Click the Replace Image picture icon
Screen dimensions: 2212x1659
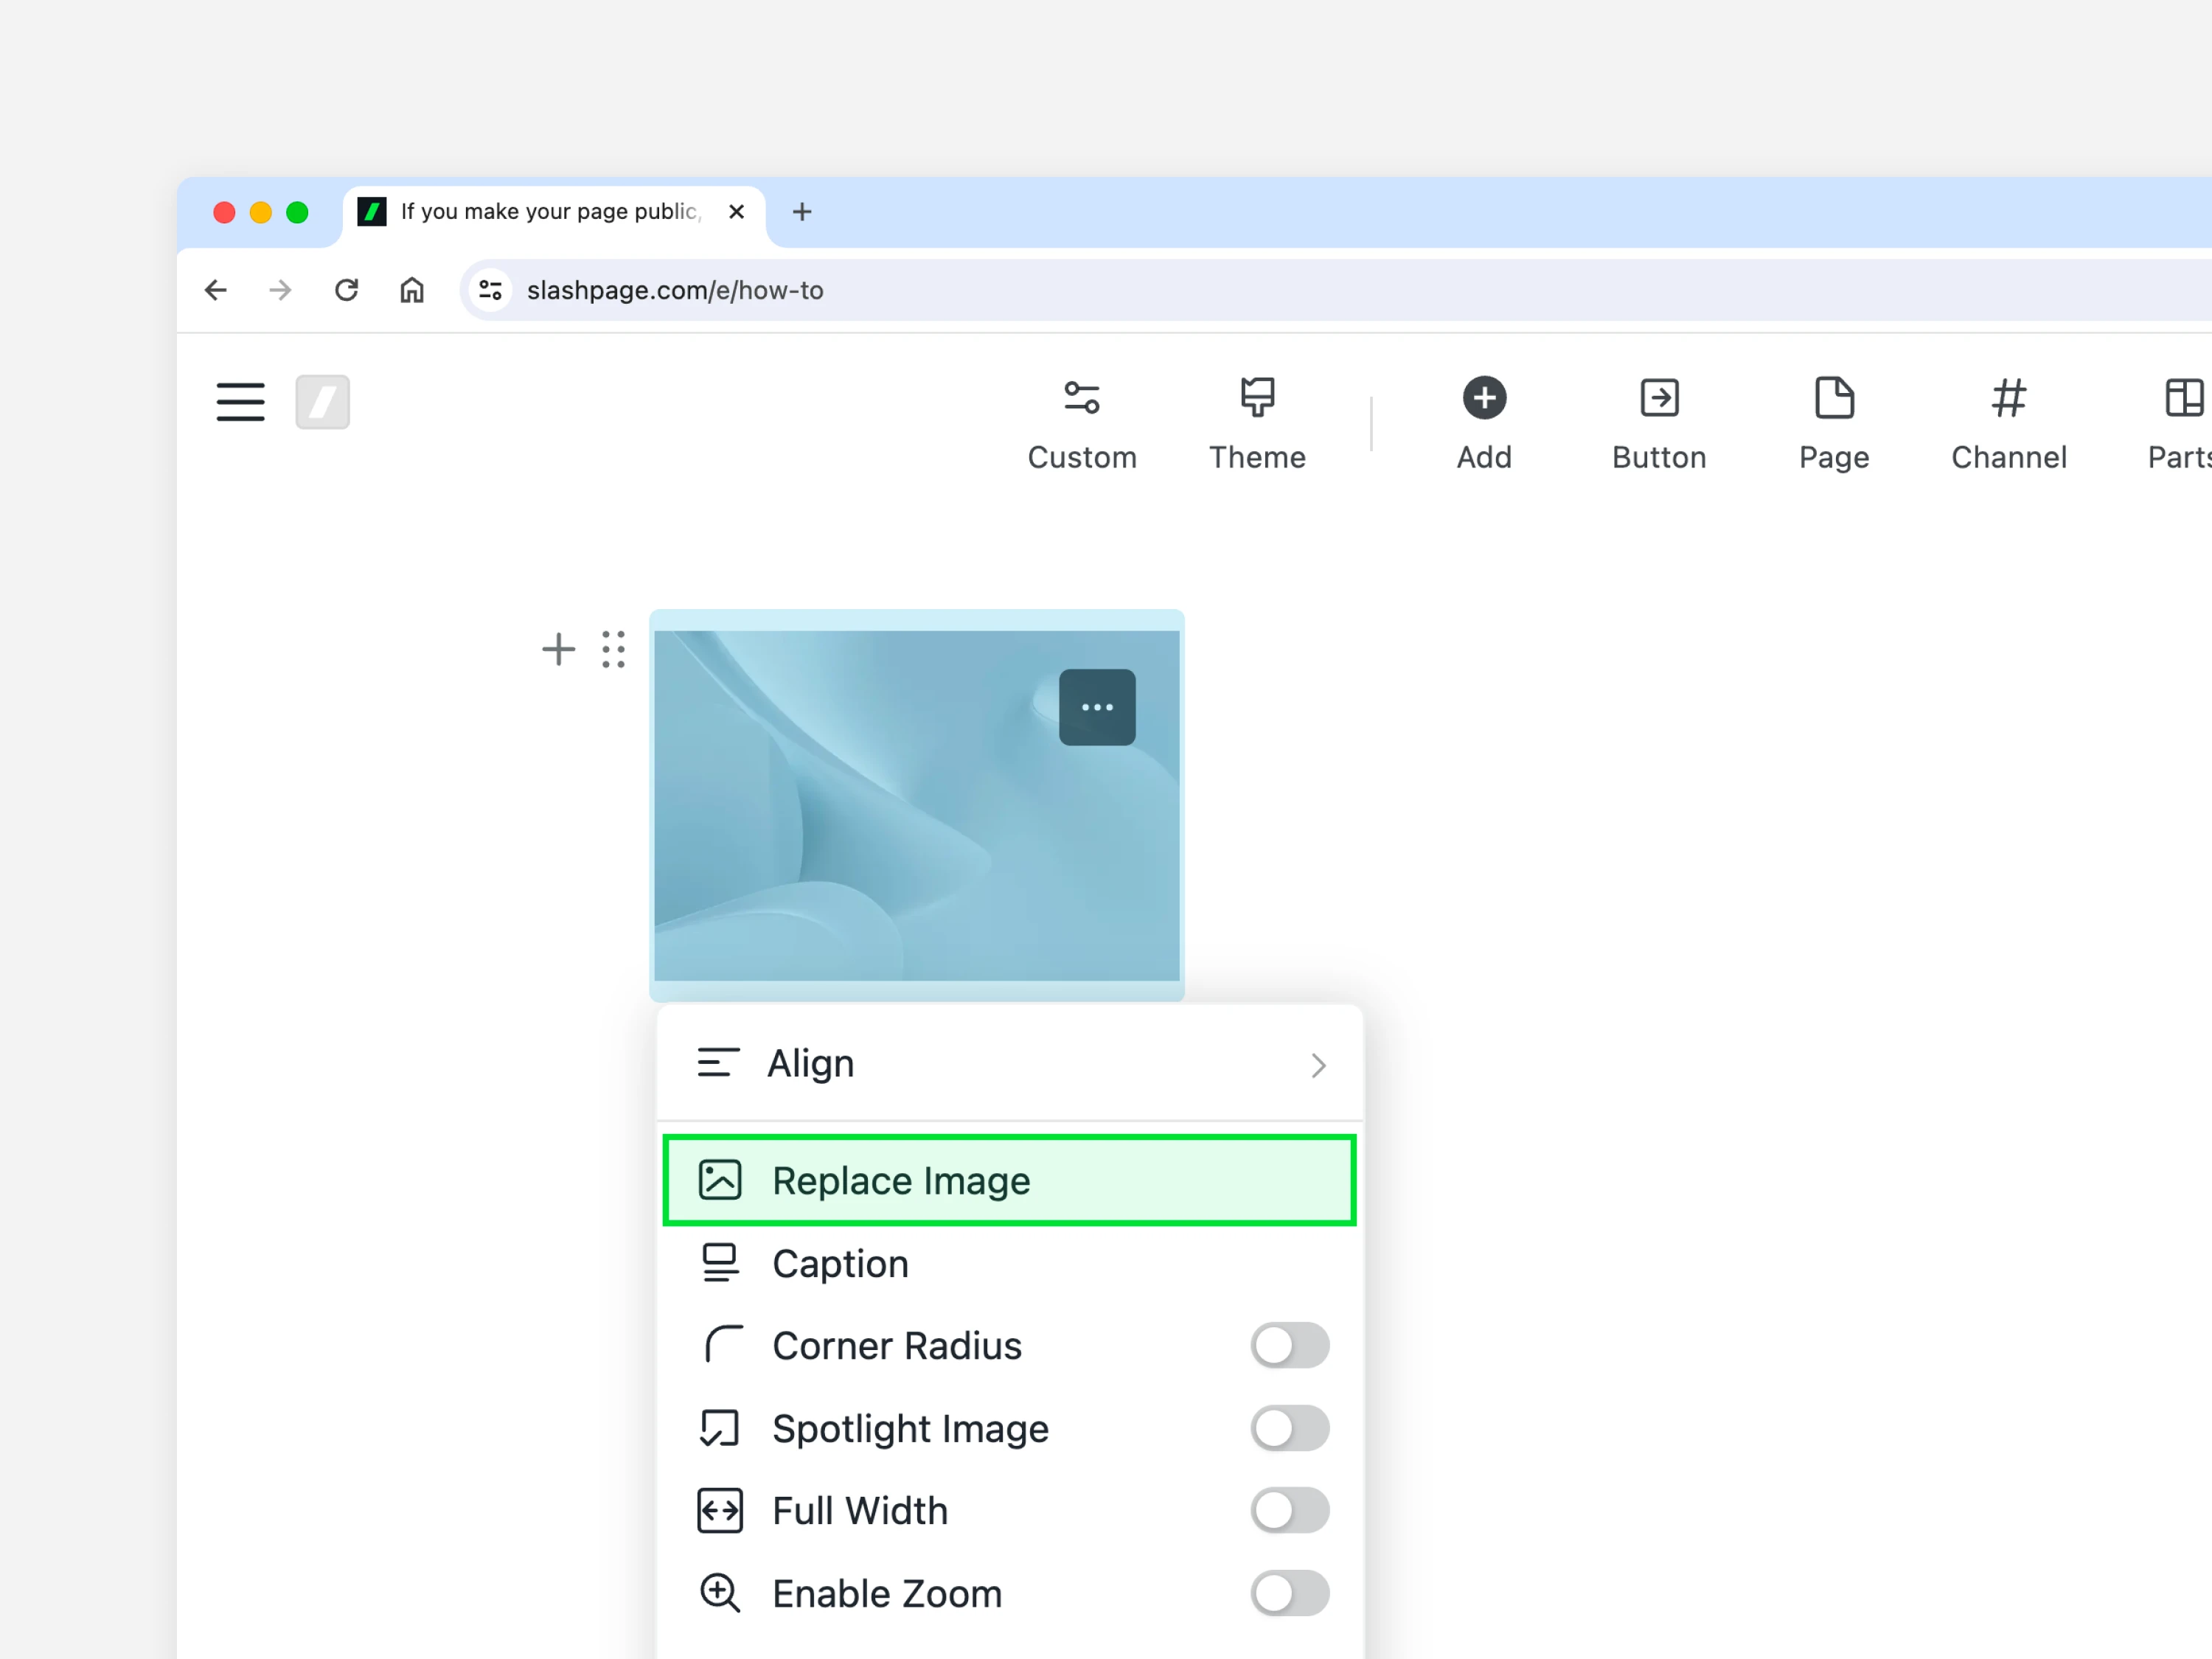click(720, 1180)
